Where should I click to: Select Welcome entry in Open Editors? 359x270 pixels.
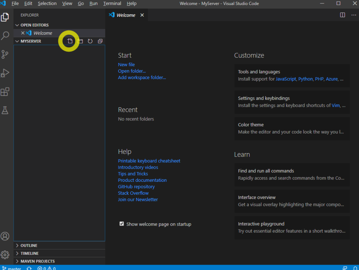[x=59, y=33]
